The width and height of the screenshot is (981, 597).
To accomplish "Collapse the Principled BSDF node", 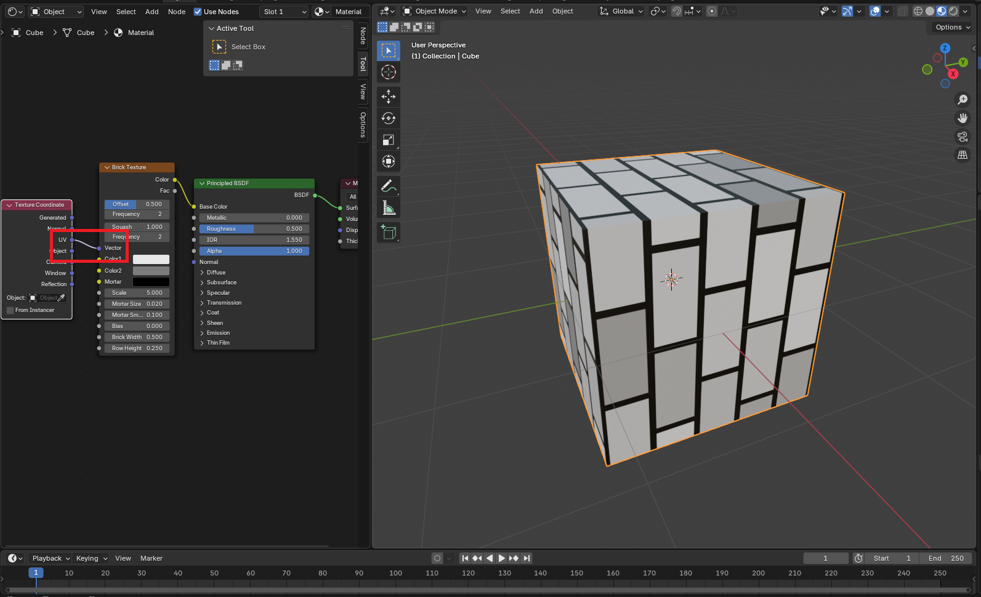I will (202, 183).
